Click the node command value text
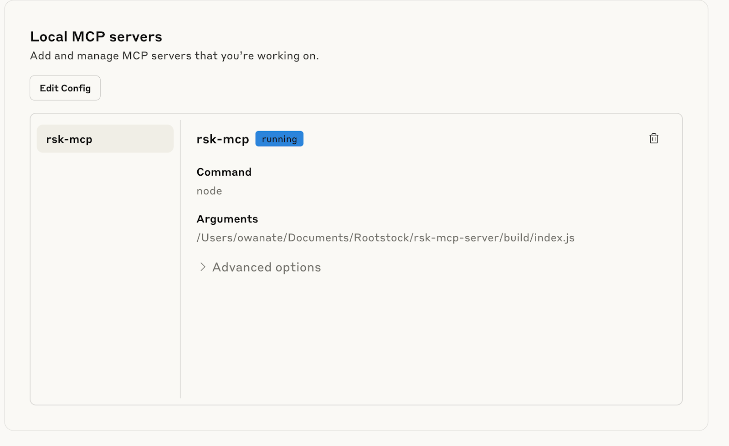Viewport: 729px width, 446px height. tap(209, 191)
